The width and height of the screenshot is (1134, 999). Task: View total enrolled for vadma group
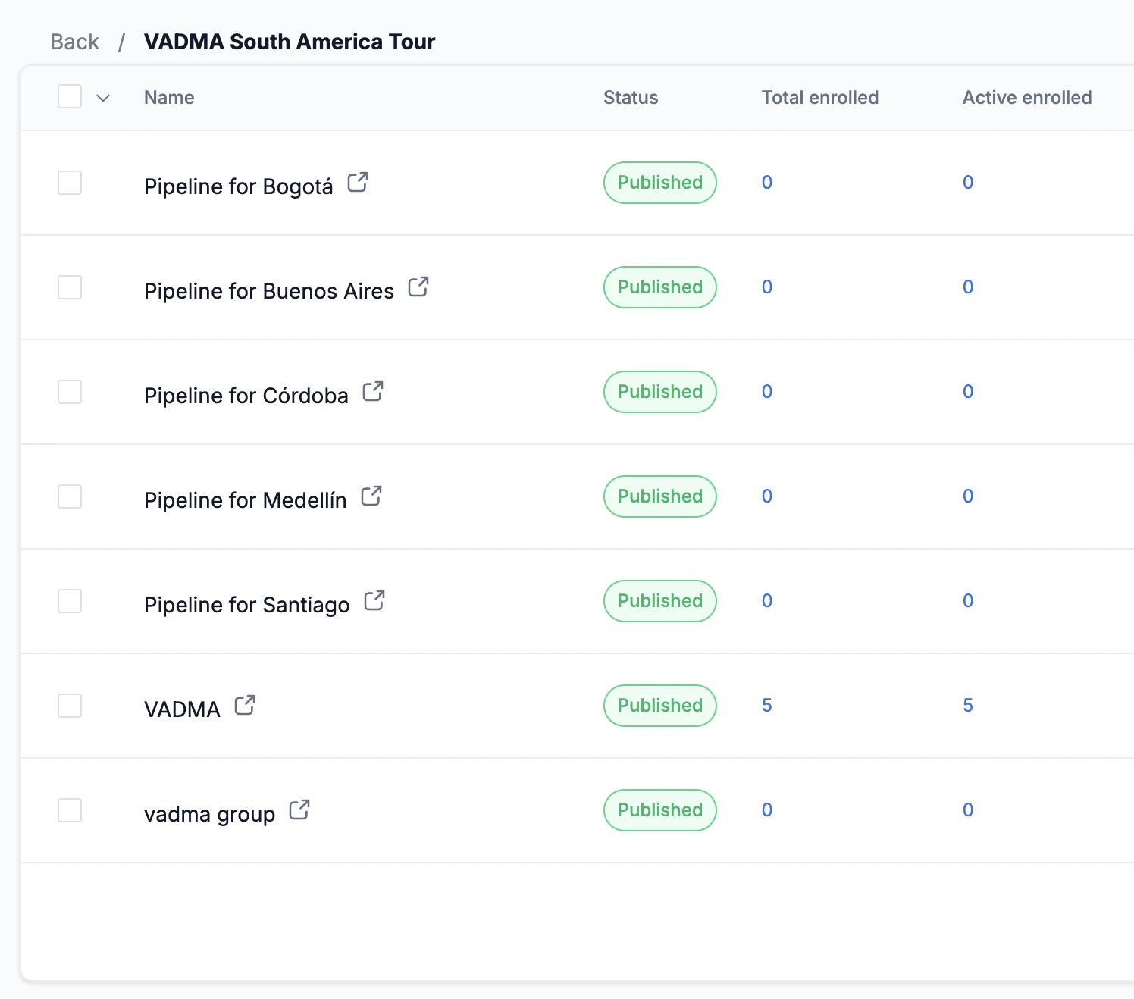pos(767,810)
